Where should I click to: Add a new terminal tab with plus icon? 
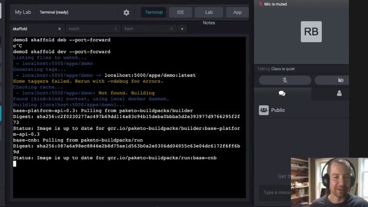point(182,29)
